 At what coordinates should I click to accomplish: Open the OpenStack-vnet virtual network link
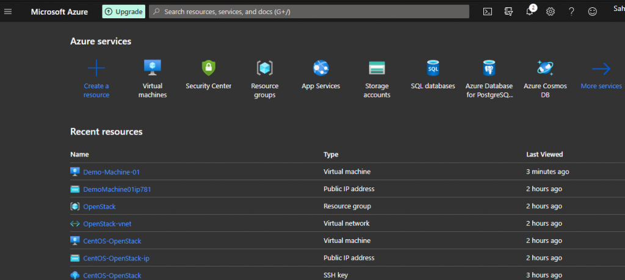(x=107, y=223)
